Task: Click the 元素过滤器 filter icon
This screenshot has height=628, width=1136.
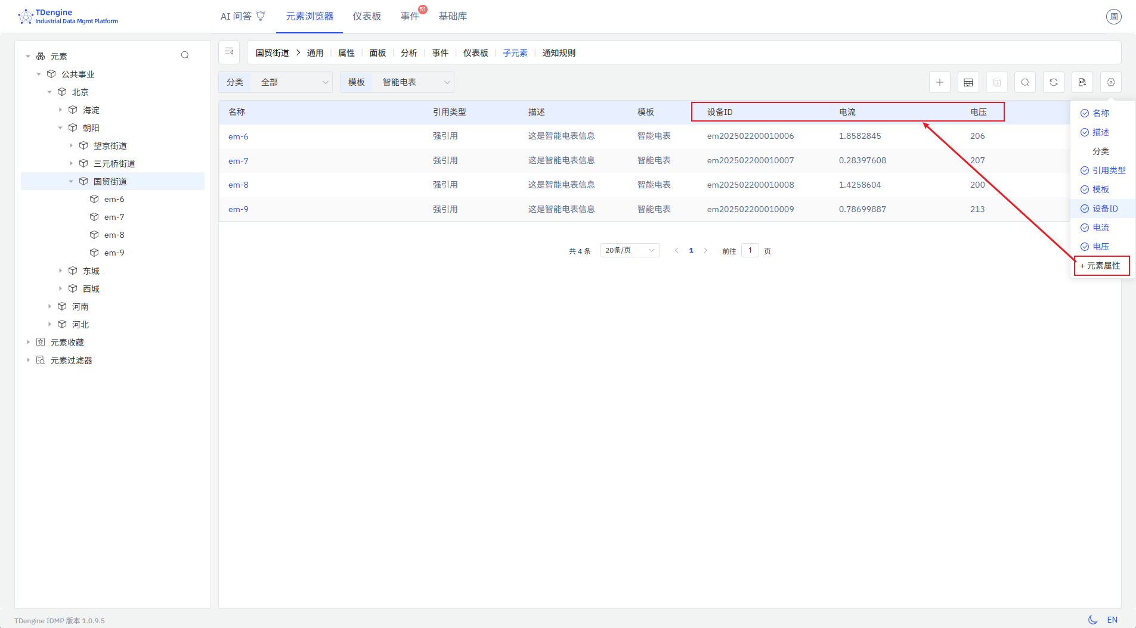Action: pyautogui.click(x=41, y=360)
